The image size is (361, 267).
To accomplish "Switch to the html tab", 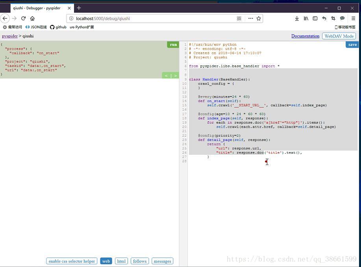I will click(121, 261).
